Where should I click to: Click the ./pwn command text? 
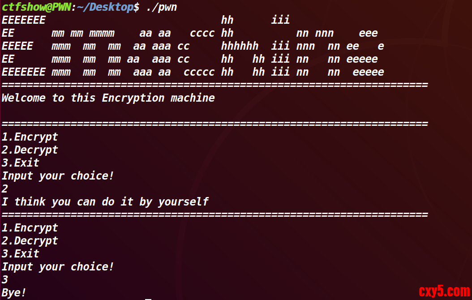click(161, 7)
